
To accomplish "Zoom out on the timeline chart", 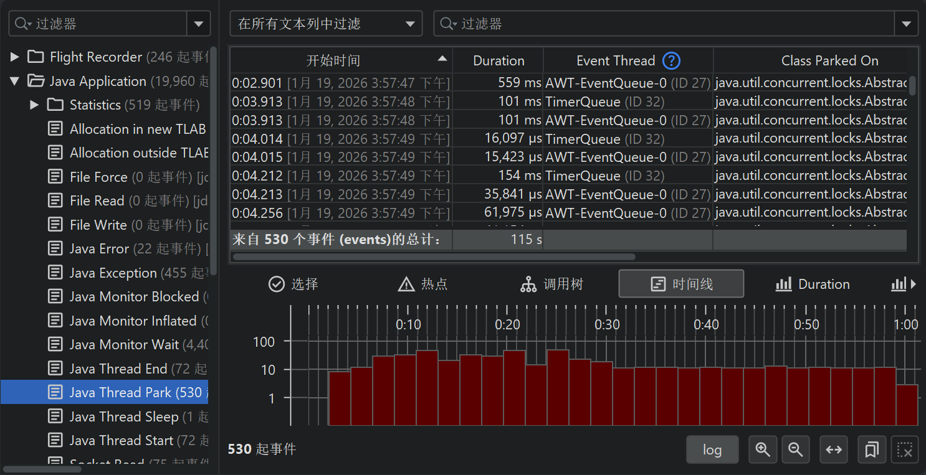I will coord(796,449).
